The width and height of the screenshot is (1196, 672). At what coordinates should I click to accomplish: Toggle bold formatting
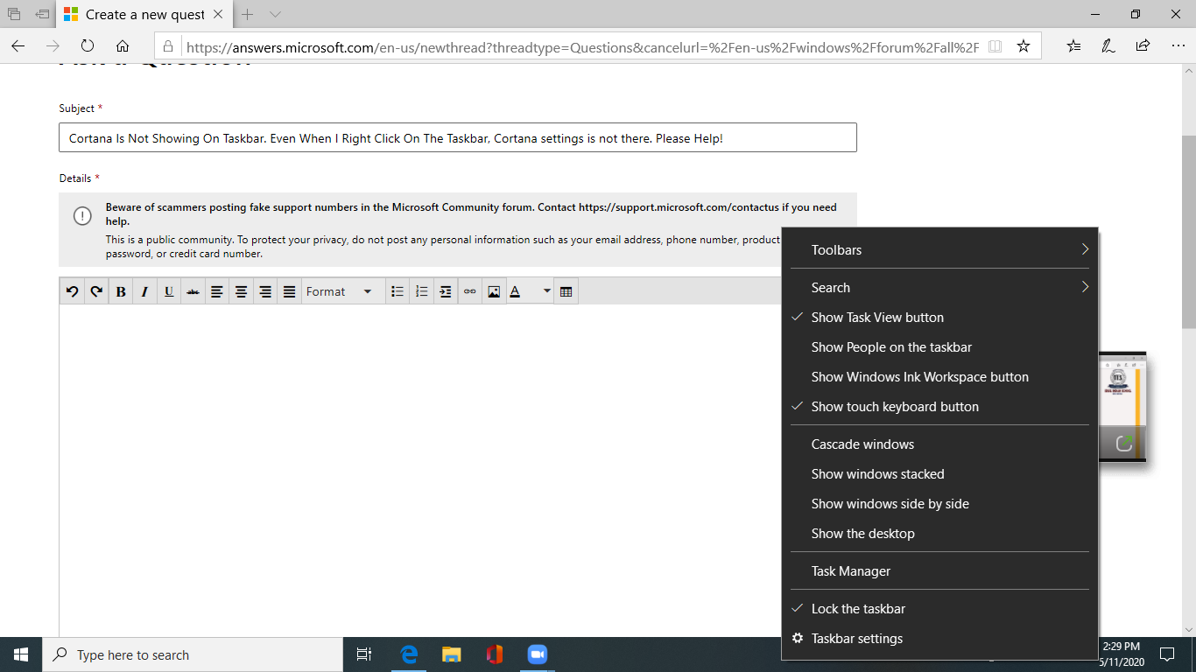coord(121,291)
